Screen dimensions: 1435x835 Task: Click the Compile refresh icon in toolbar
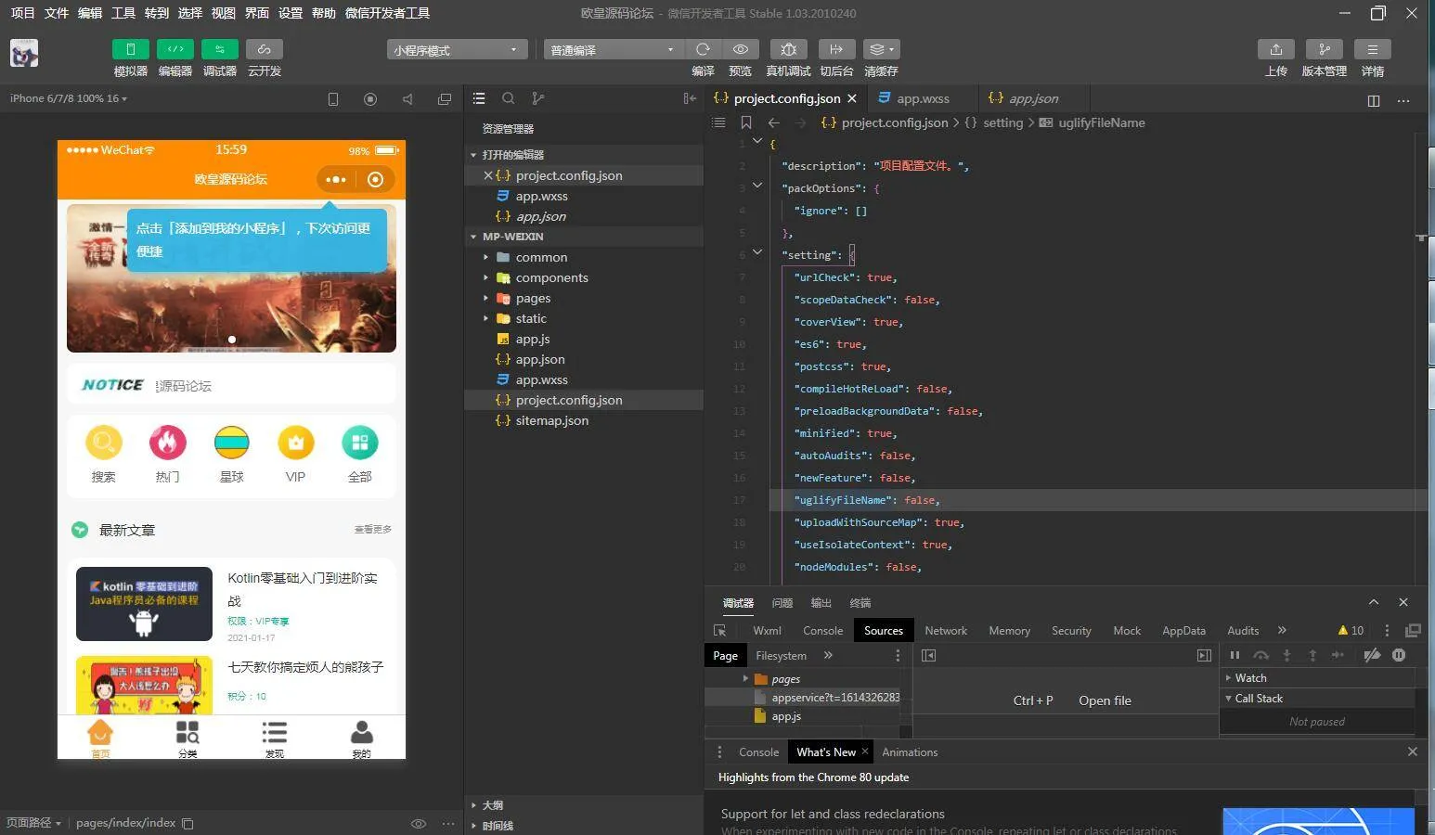tap(703, 49)
